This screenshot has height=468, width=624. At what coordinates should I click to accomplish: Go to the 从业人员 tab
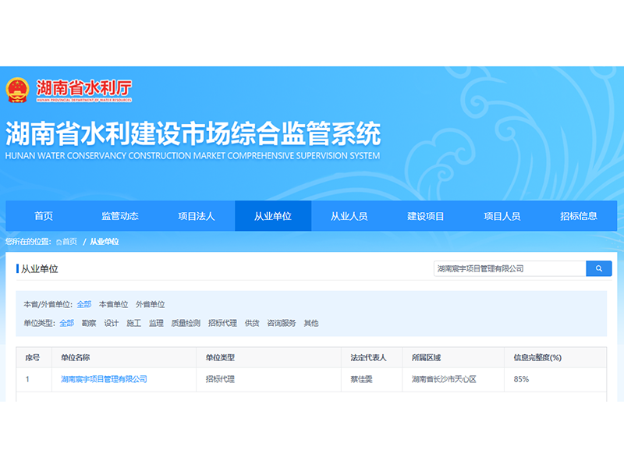pyautogui.click(x=349, y=216)
